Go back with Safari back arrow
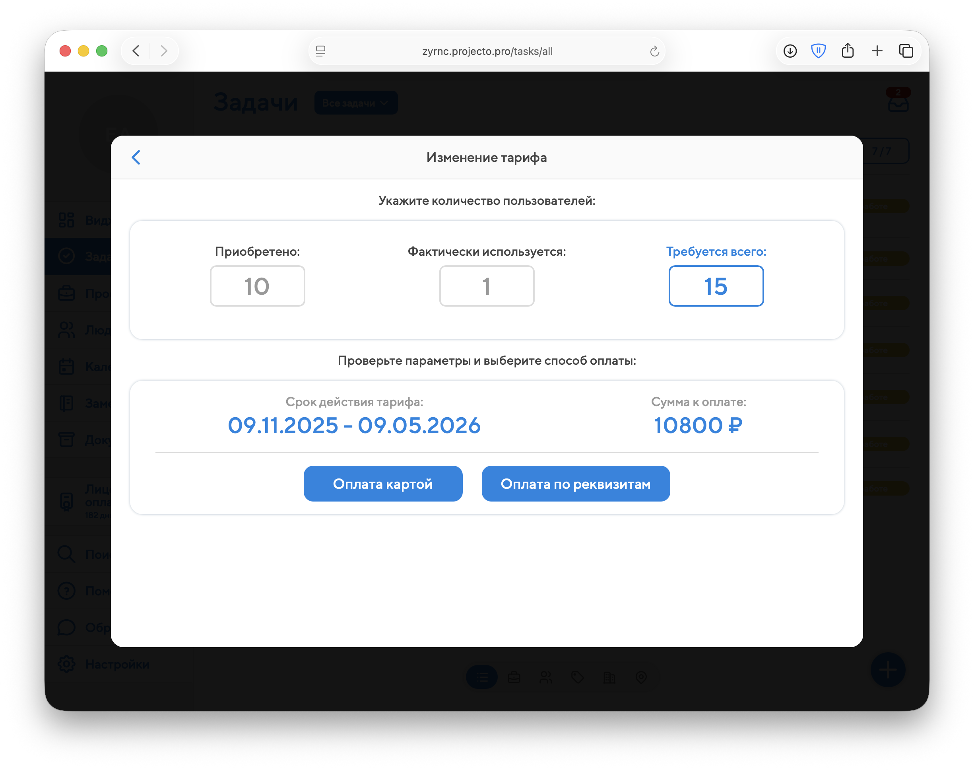The height and width of the screenshot is (770, 974). point(136,51)
